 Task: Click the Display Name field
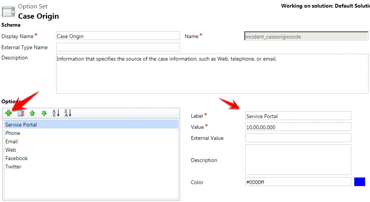pyautogui.click(x=118, y=36)
